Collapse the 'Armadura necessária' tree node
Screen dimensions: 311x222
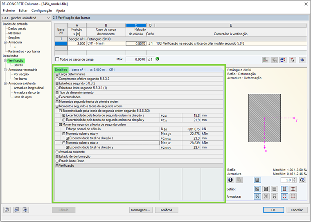[5, 70]
